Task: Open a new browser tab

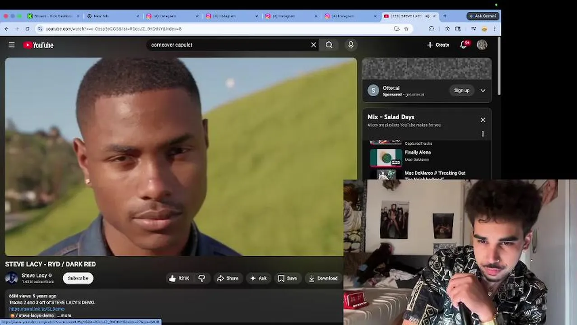Action: click(x=445, y=16)
